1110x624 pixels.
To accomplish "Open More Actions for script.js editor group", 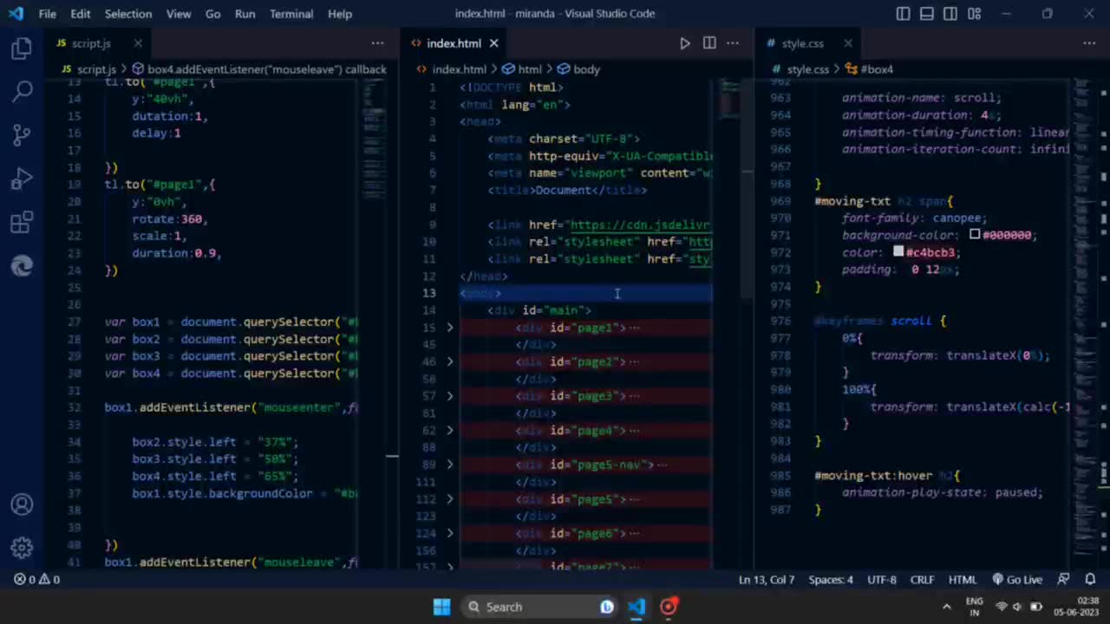I will point(377,43).
